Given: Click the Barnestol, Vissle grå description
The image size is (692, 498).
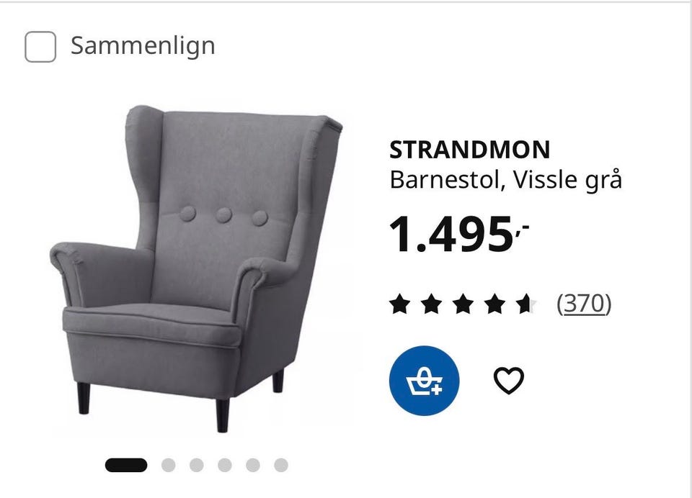Looking at the screenshot, I should [x=506, y=180].
